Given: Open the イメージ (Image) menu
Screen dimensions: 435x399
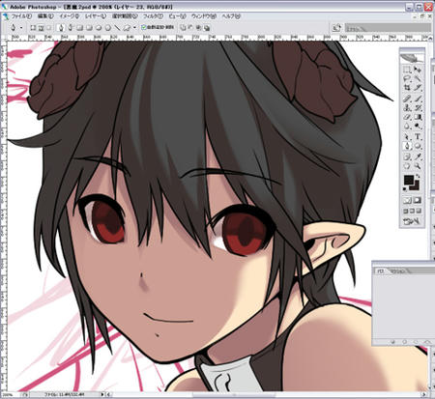Looking at the screenshot, I should tap(69, 16).
